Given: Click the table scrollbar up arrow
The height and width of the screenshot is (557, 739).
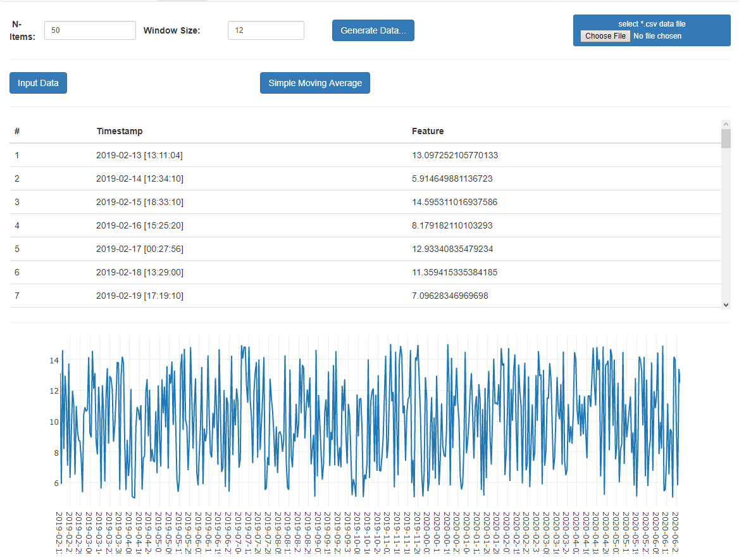Looking at the screenshot, I should pos(726,124).
